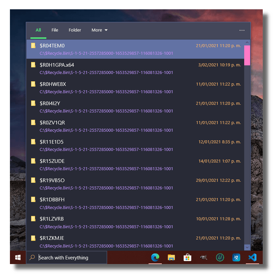Click the Recycle.Bin path under $R04TEM0
273x274 pixels.
click(x=106, y=53)
